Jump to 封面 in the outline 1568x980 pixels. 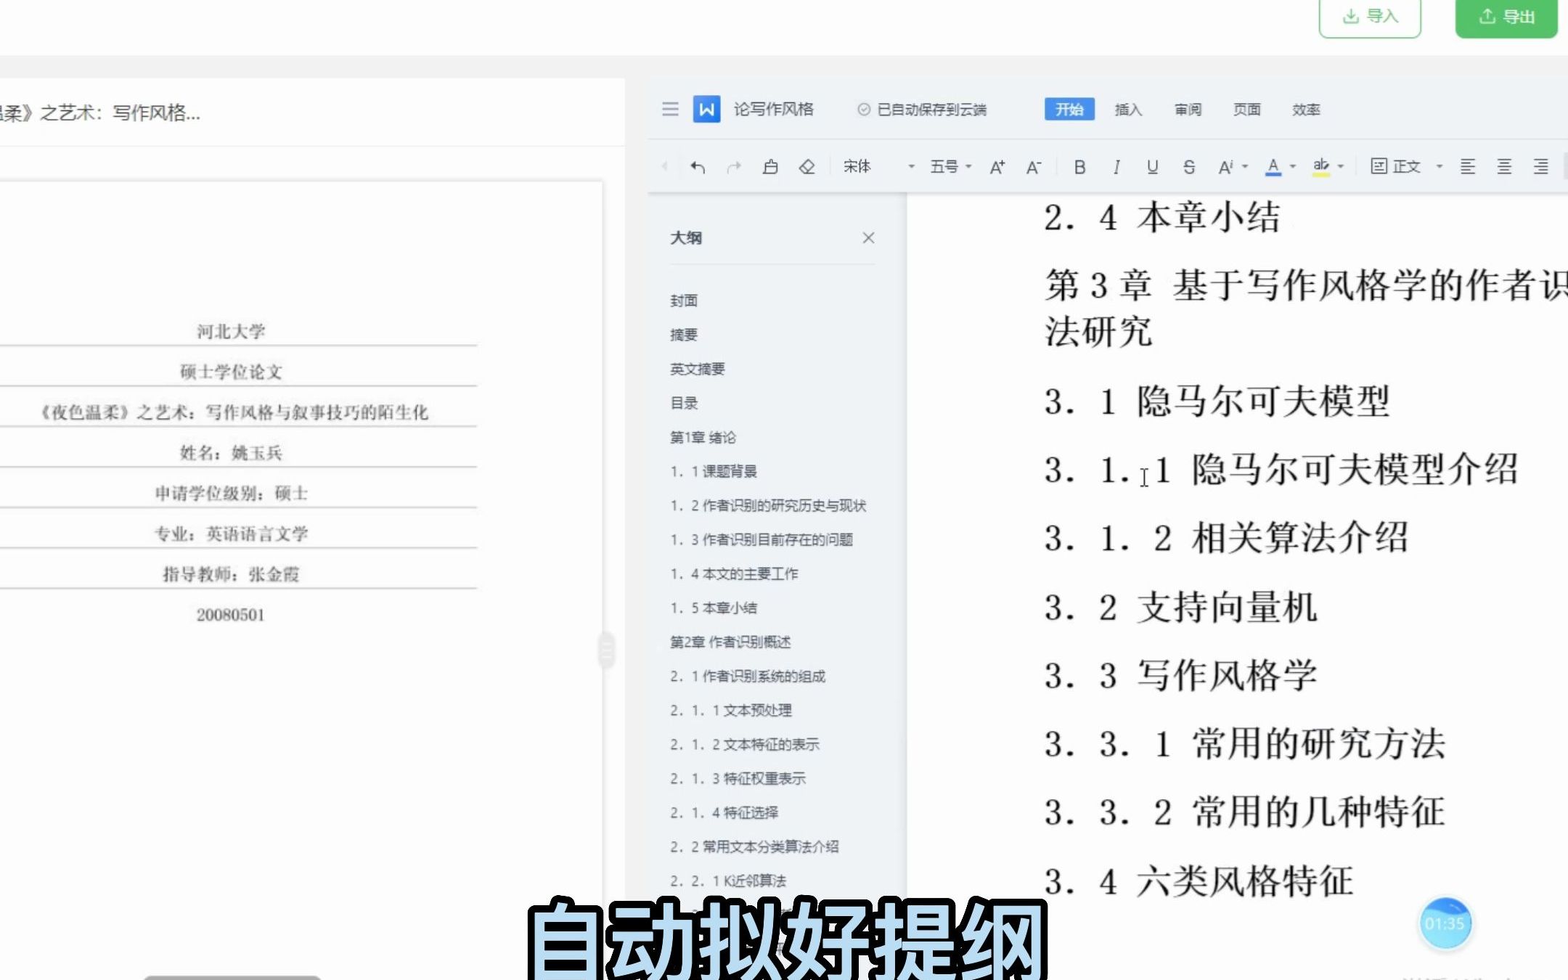point(684,301)
